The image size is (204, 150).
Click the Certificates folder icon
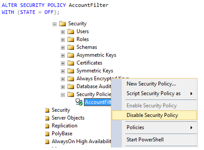(x=71, y=63)
